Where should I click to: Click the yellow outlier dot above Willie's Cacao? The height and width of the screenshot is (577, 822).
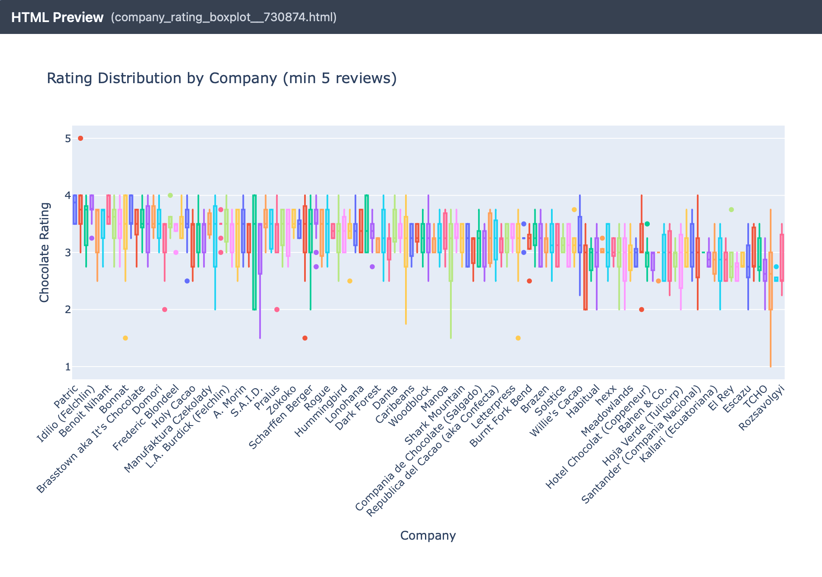pos(574,210)
